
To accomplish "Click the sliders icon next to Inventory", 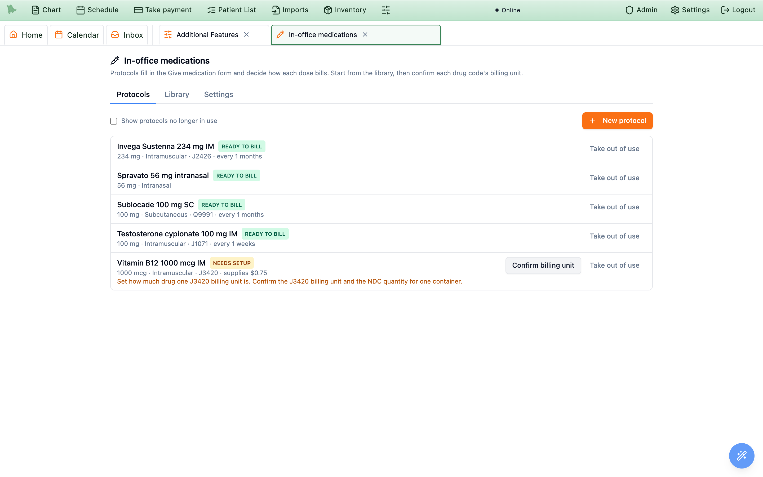I will click(385, 10).
